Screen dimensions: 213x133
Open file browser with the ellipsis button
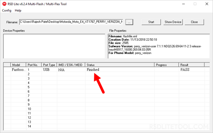pyautogui.click(x=129, y=22)
